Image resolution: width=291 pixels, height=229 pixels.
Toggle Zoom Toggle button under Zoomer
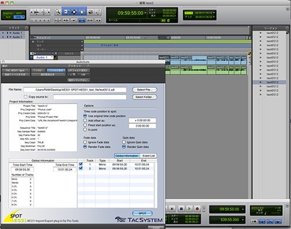coord(58,20)
